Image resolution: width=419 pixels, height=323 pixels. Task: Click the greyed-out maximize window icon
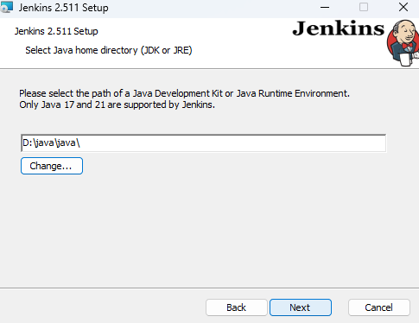(364, 7)
